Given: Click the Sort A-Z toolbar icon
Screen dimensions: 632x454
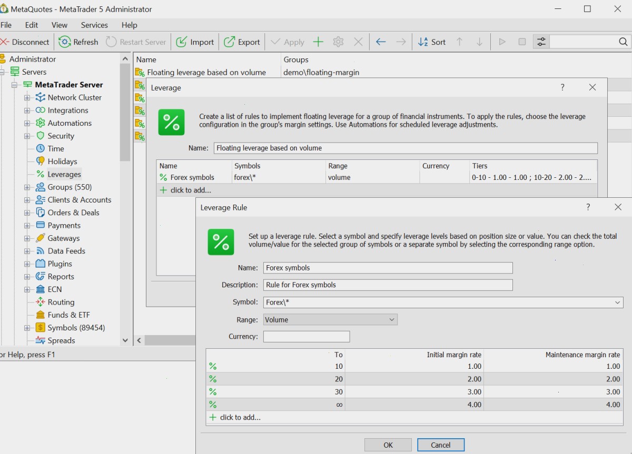Looking at the screenshot, I should 423,42.
